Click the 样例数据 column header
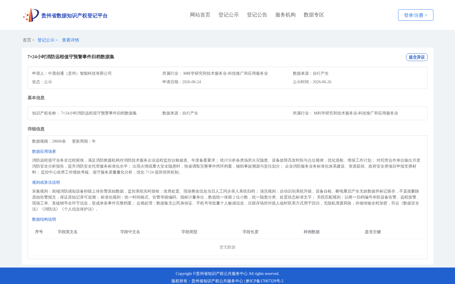Screen dimensions: 455x284 312,232
